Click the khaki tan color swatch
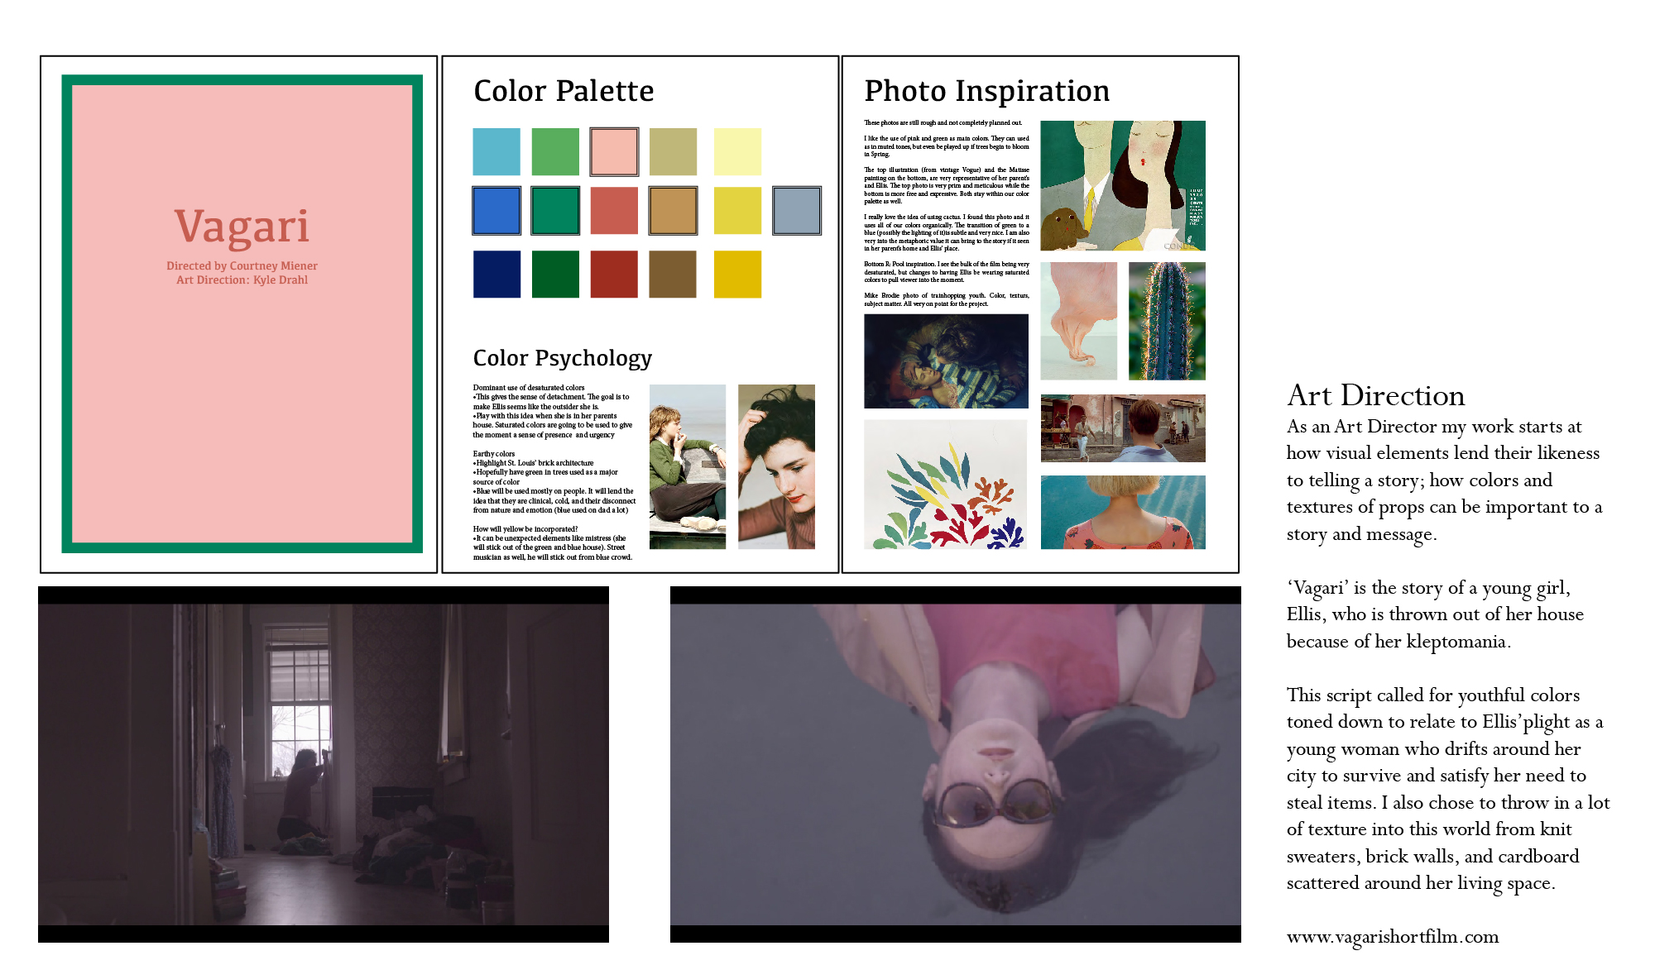Screen dimensions: 1655x965 pos(673,151)
